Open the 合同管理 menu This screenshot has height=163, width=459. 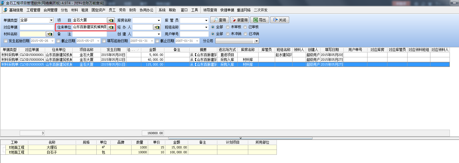(x=50, y=10)
